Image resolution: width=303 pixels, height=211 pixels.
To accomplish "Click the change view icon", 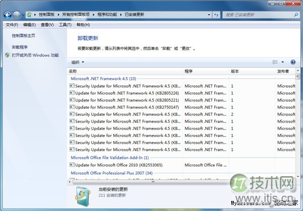I will [275, 62].
